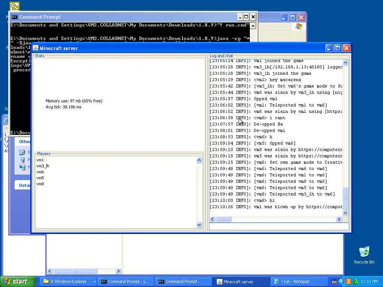Click log horizontal scroll left arrow
The height and width of the screenshot is (287, 383).
(x=212, y=219)
